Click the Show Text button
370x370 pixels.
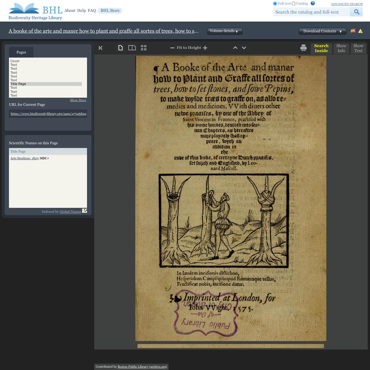pos(358,48)
